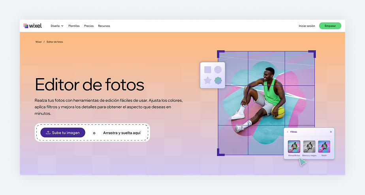Click the top-right crop corner handle

[312, 54]
